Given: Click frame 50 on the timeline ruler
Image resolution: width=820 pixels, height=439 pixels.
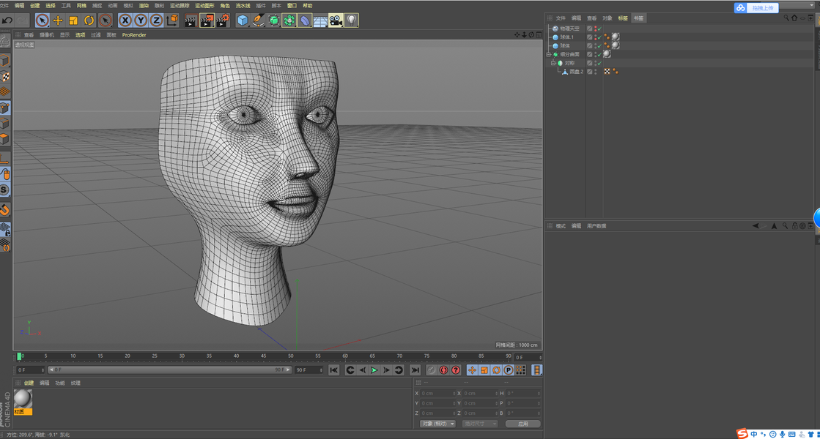Looking at the screenshot, I should click(291, 356).
